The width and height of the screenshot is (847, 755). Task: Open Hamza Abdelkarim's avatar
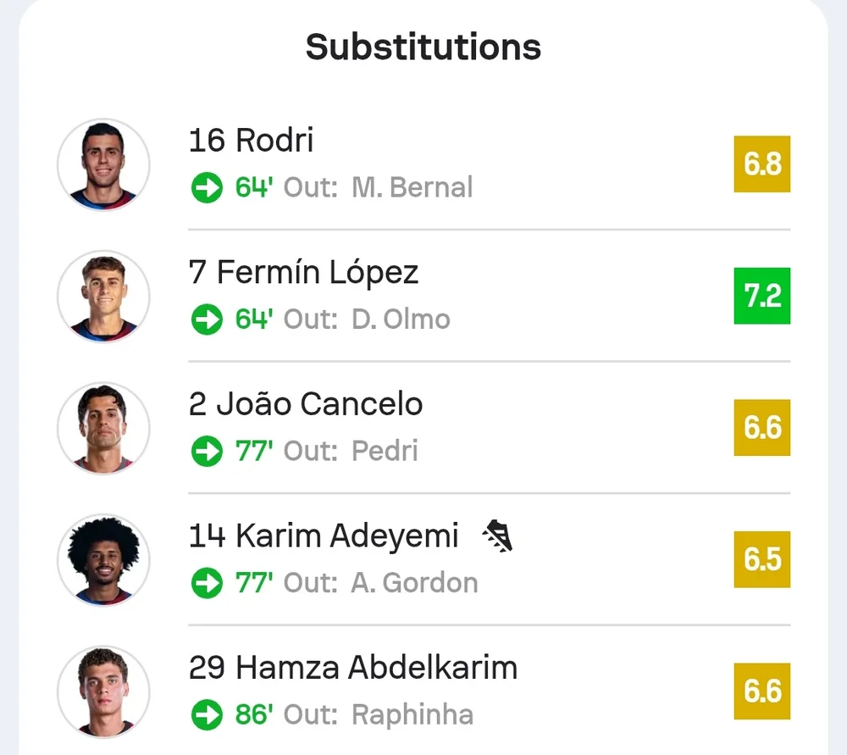103,691
